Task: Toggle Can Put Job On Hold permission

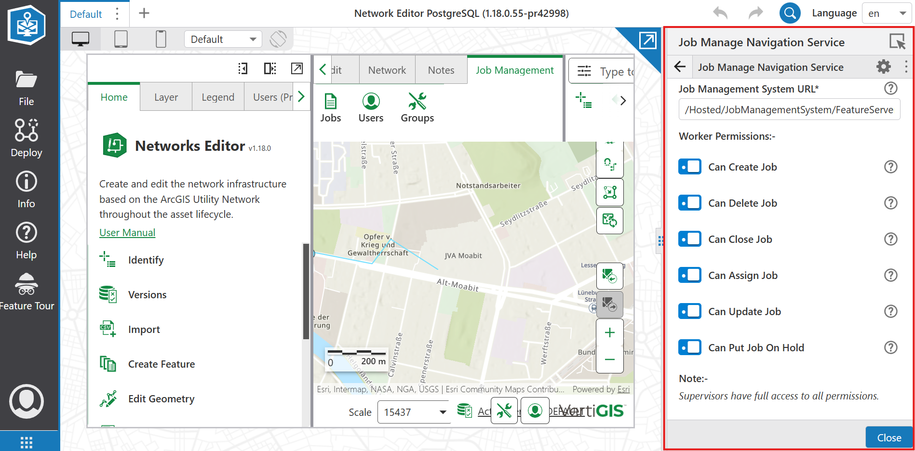Action: tap(690, 347)
